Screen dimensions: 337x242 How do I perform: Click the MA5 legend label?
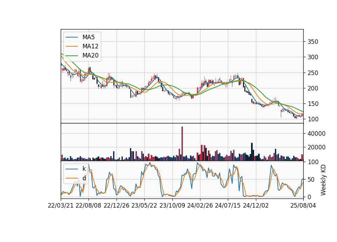[88, 37]
